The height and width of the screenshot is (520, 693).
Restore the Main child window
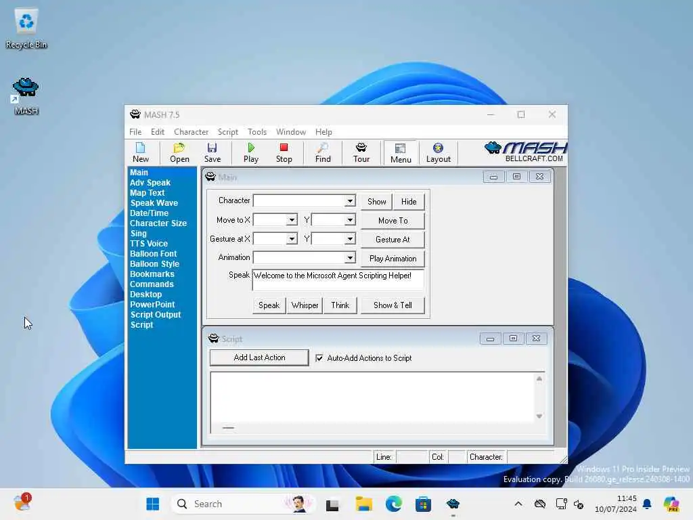516,177
